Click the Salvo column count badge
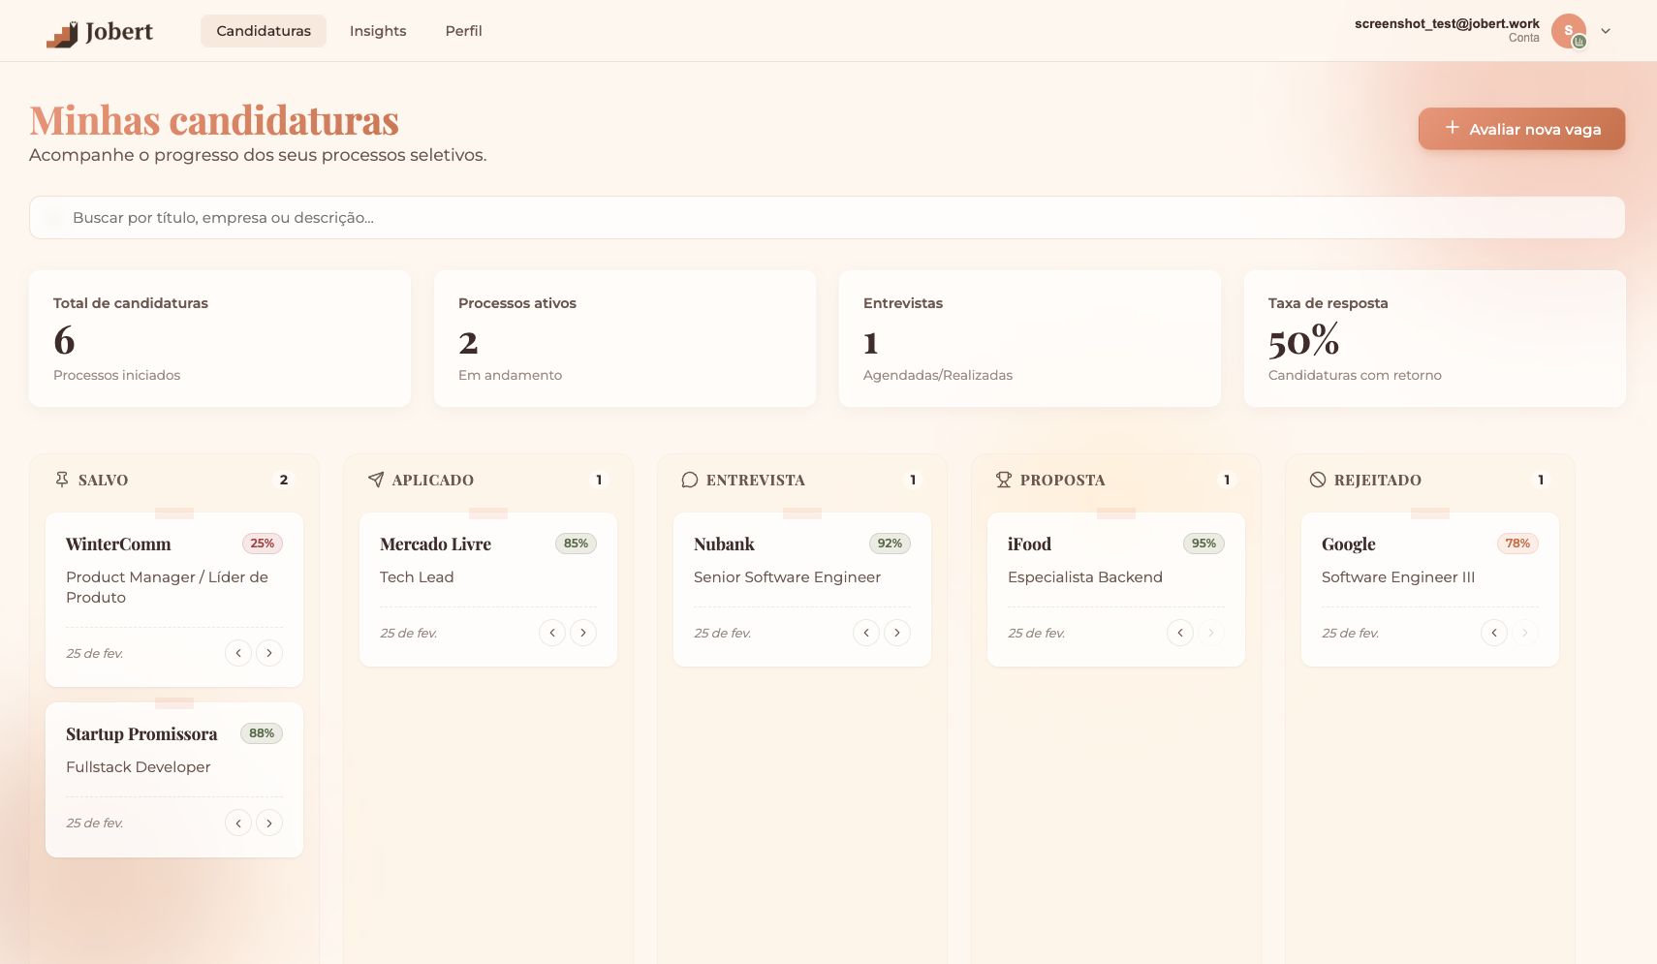 [284, 480]
